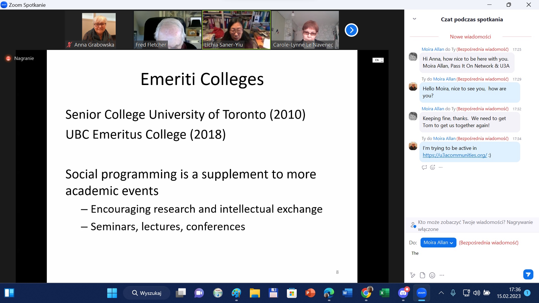Open the globe browser icon on taskbar

pos(218,293)
